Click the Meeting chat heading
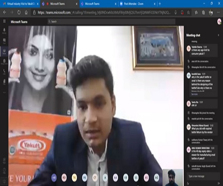The width and height of the screenshot is (223, 186). coord(193,35)
